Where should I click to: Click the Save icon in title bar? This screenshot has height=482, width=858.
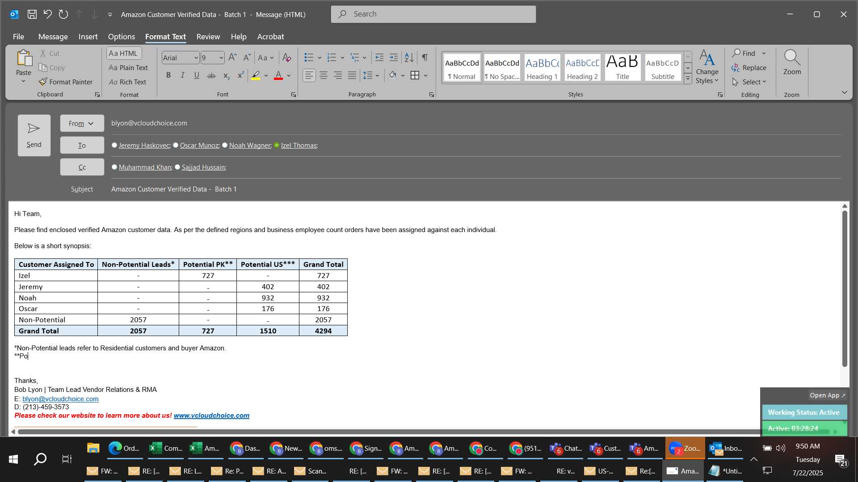tap(32, 14)
